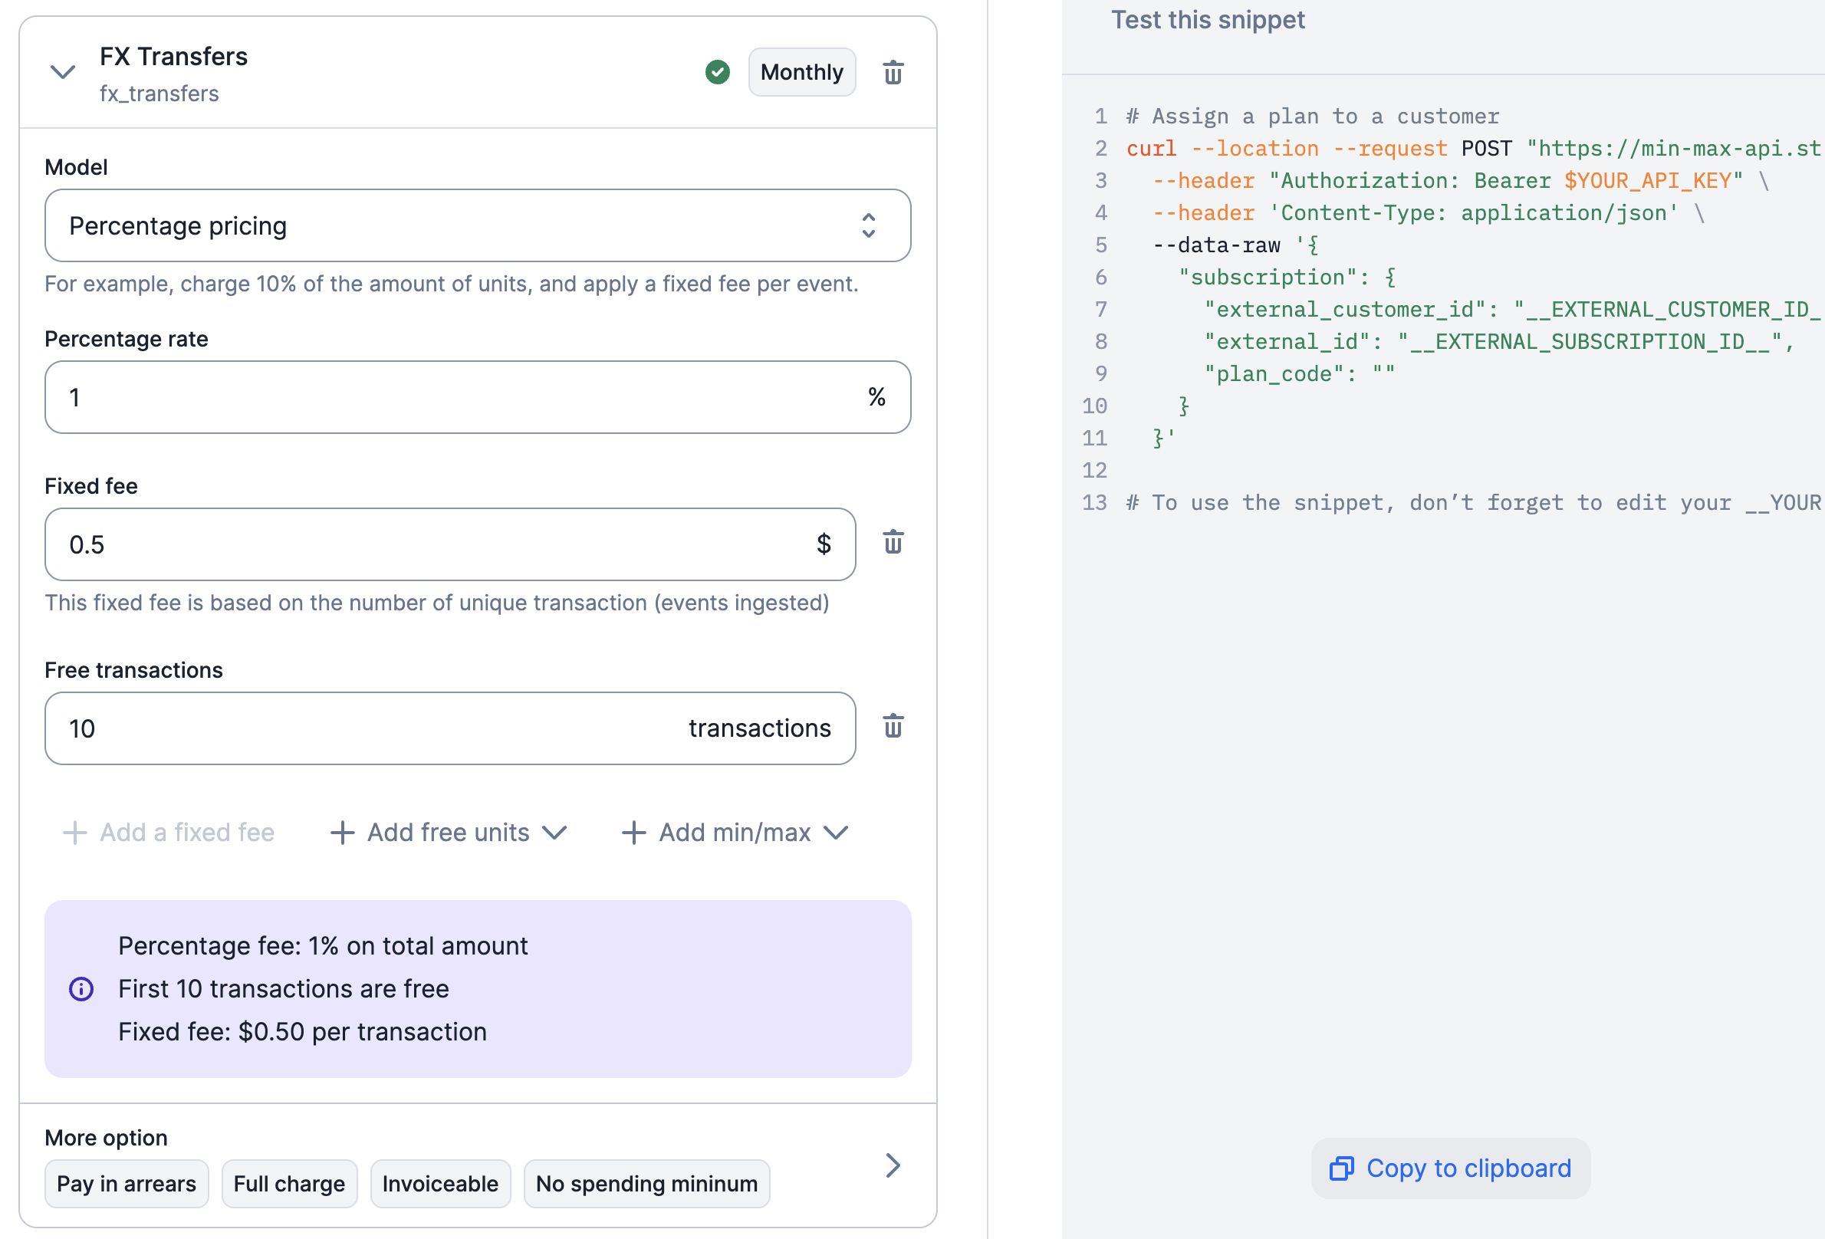Click the Invoiceable chip

click(439, 1183)
